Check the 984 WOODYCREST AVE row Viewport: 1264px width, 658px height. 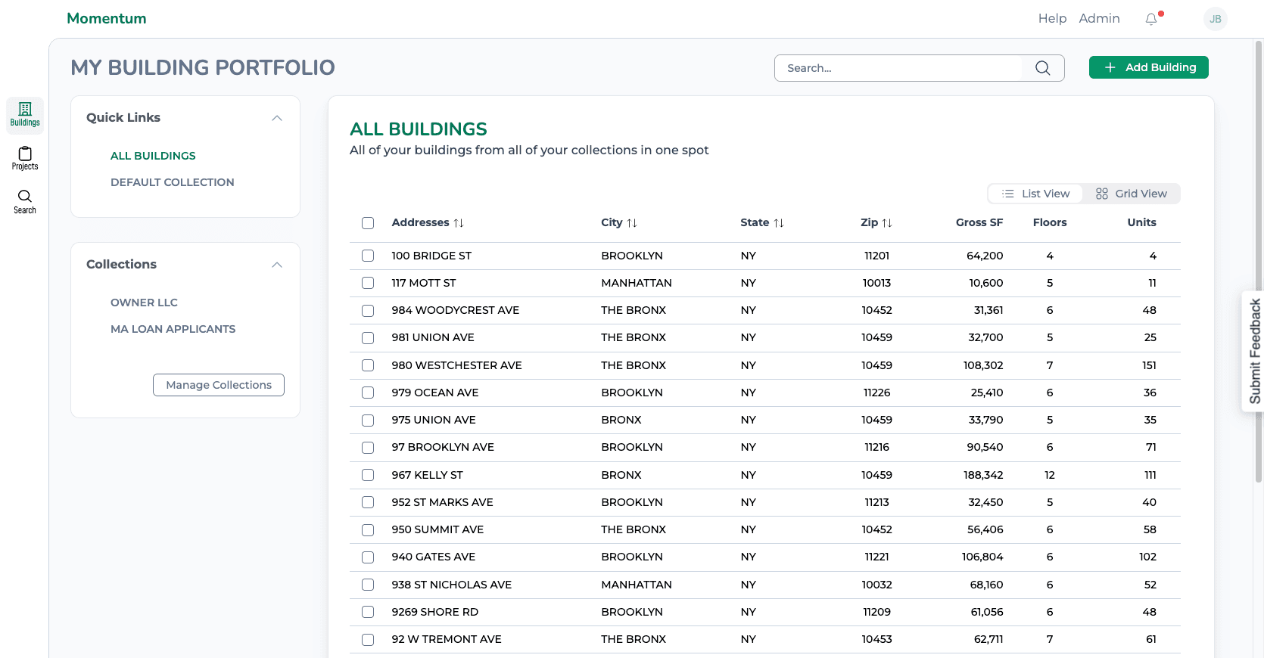point(368,311)
